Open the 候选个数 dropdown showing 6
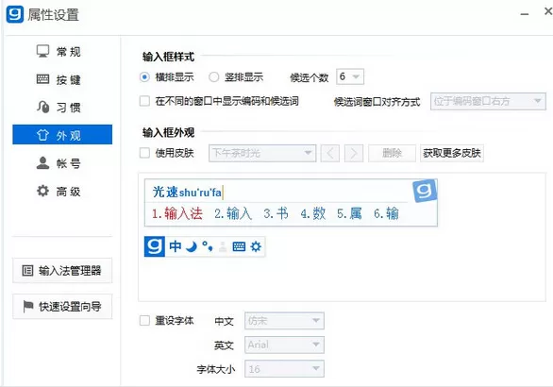This screenshot has height=387, width=553. (x=350, y=76)
